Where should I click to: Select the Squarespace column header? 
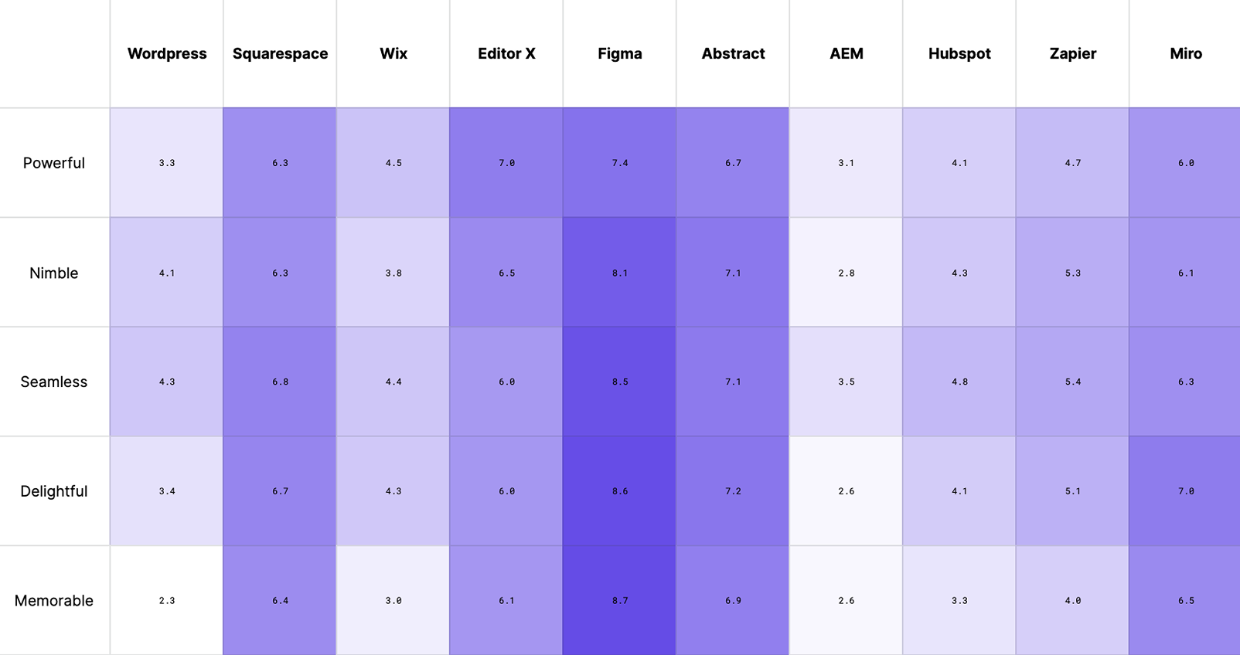280,53
